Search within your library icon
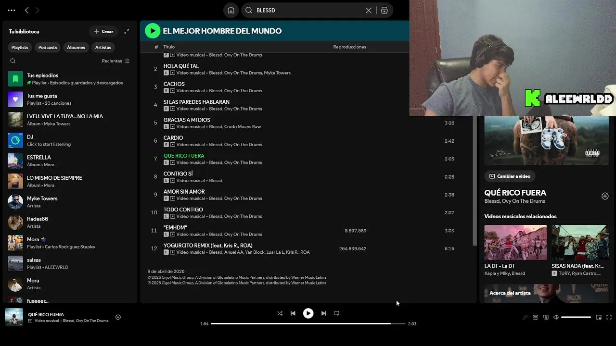This screenshot has width=616, height=346. pos(13,61)
